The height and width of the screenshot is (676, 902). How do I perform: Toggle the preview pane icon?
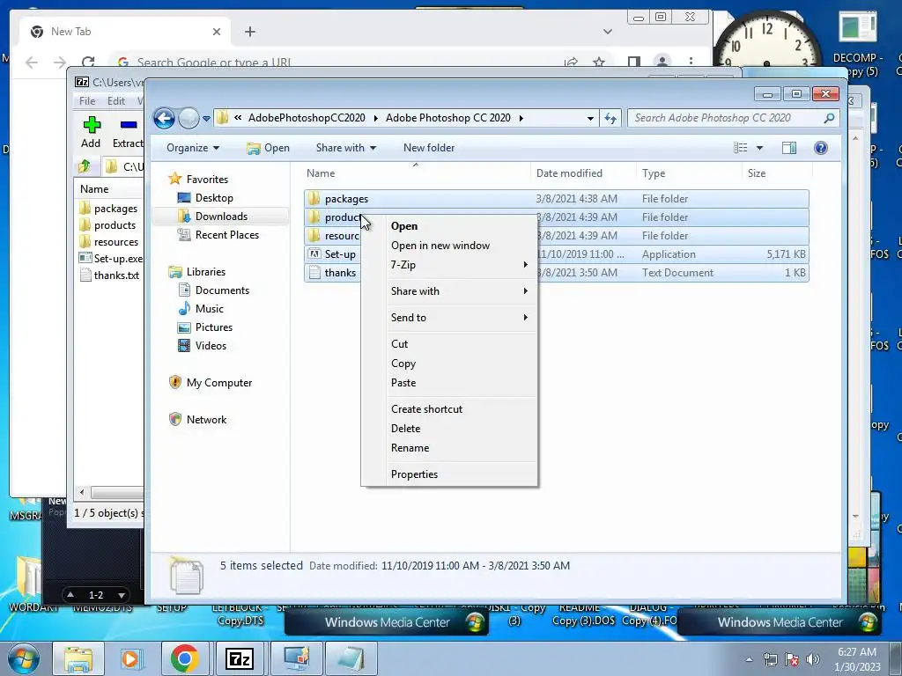pos(788,148)
